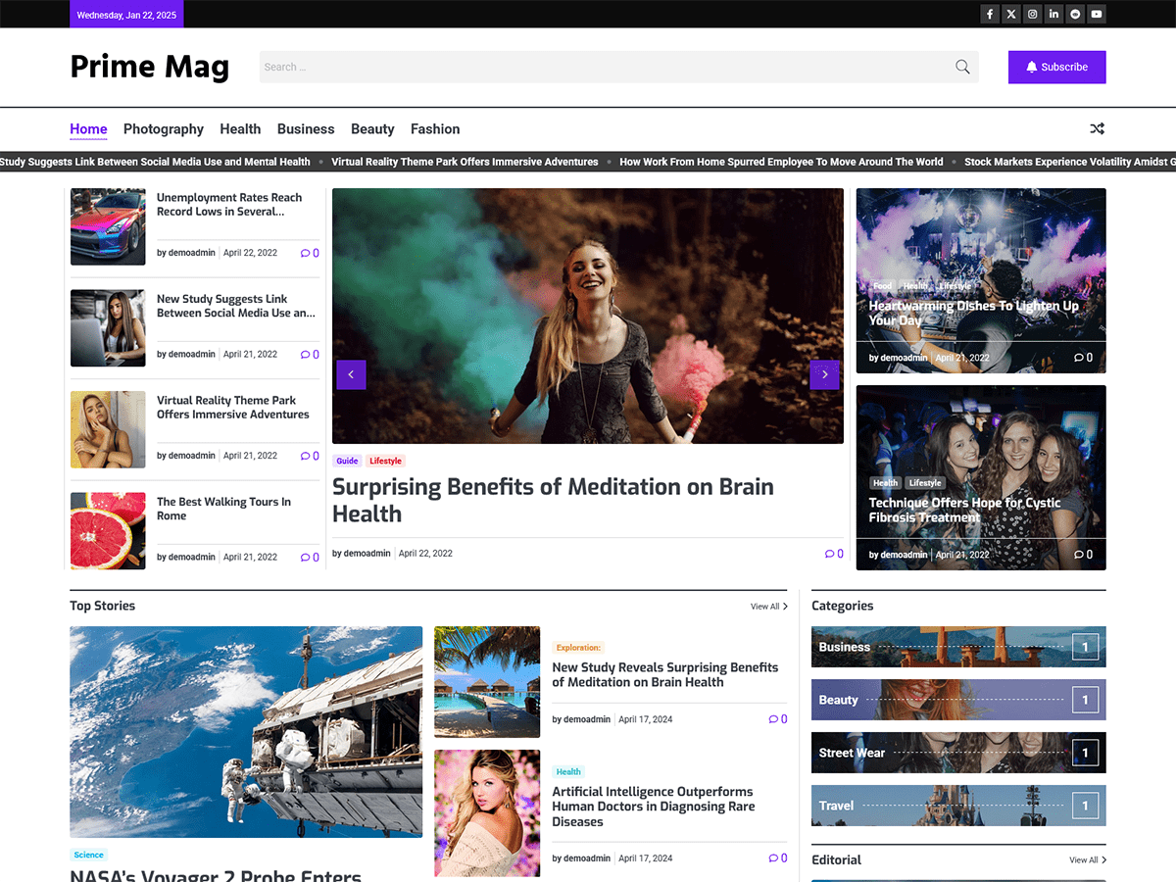Advance to next slide in featured slider
Image resolution: width=1176 pixels, height=882 pixels.
824,374
